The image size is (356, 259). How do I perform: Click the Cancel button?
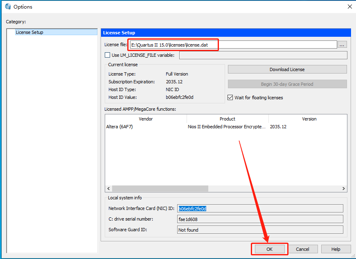tap(302, 249)
